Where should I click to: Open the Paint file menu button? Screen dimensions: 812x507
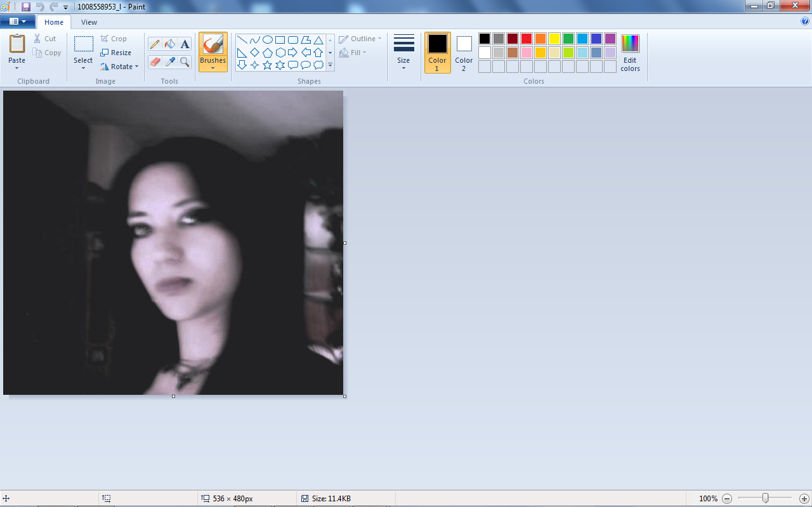(18, 22)
